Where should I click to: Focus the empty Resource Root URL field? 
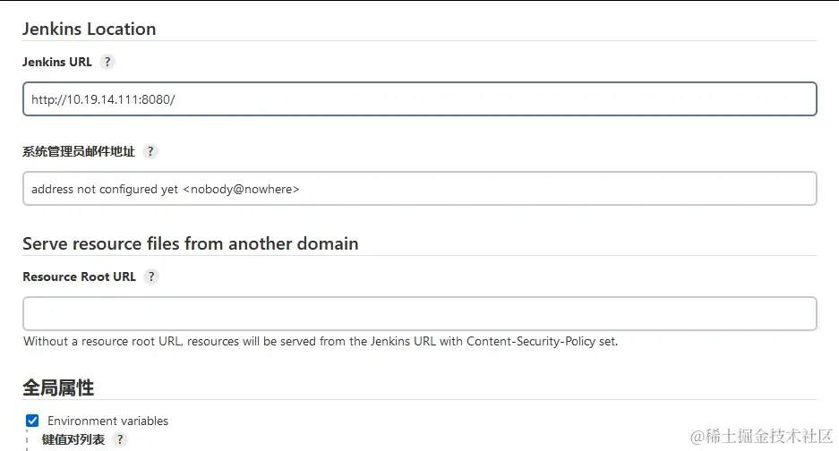[x=419, y=313]
